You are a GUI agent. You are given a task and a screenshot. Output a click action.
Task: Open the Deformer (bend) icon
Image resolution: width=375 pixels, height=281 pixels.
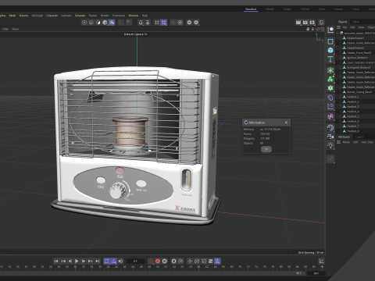(x=330, y=98)
